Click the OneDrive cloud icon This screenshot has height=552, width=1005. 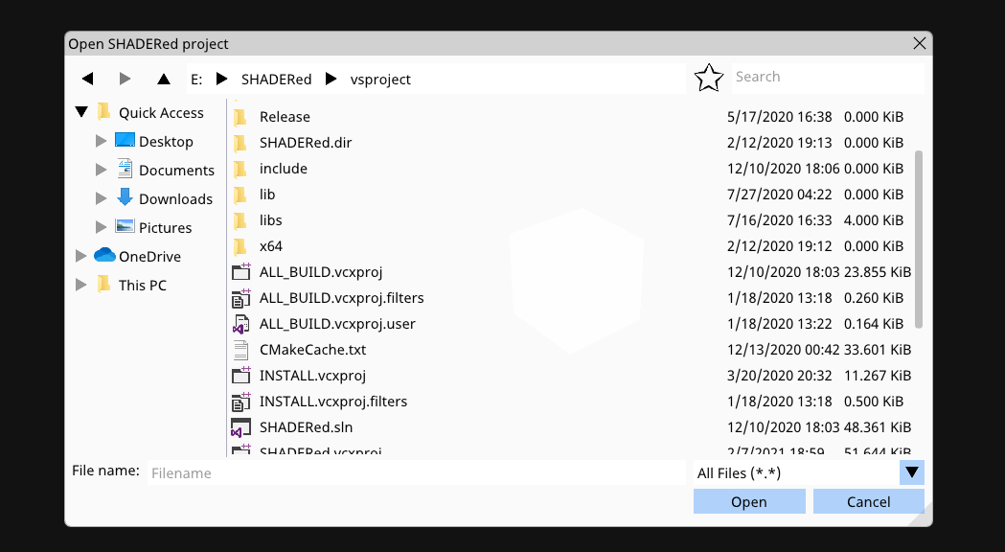pyautogui.click(x=105, y=256)
